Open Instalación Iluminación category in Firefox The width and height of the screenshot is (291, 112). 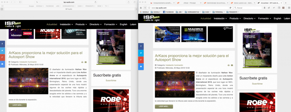coord(174,65)
